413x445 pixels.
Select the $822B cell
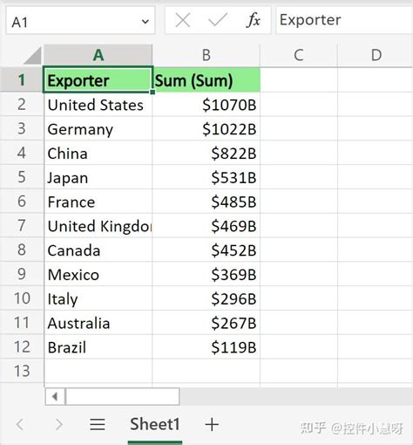[x=206, y=154]
